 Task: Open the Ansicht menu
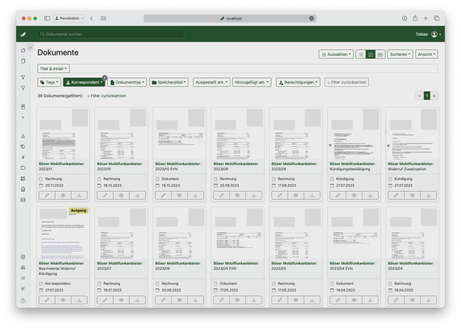click(x=426, y=55)
